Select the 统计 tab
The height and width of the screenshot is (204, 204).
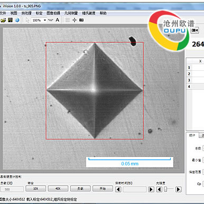[192, 135]
